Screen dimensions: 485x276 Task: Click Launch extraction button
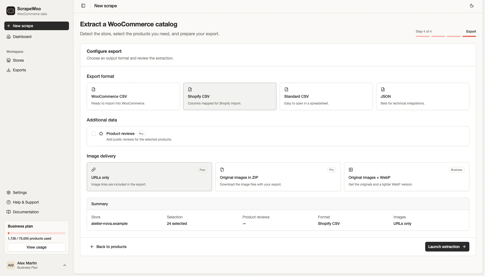point(447,247)
